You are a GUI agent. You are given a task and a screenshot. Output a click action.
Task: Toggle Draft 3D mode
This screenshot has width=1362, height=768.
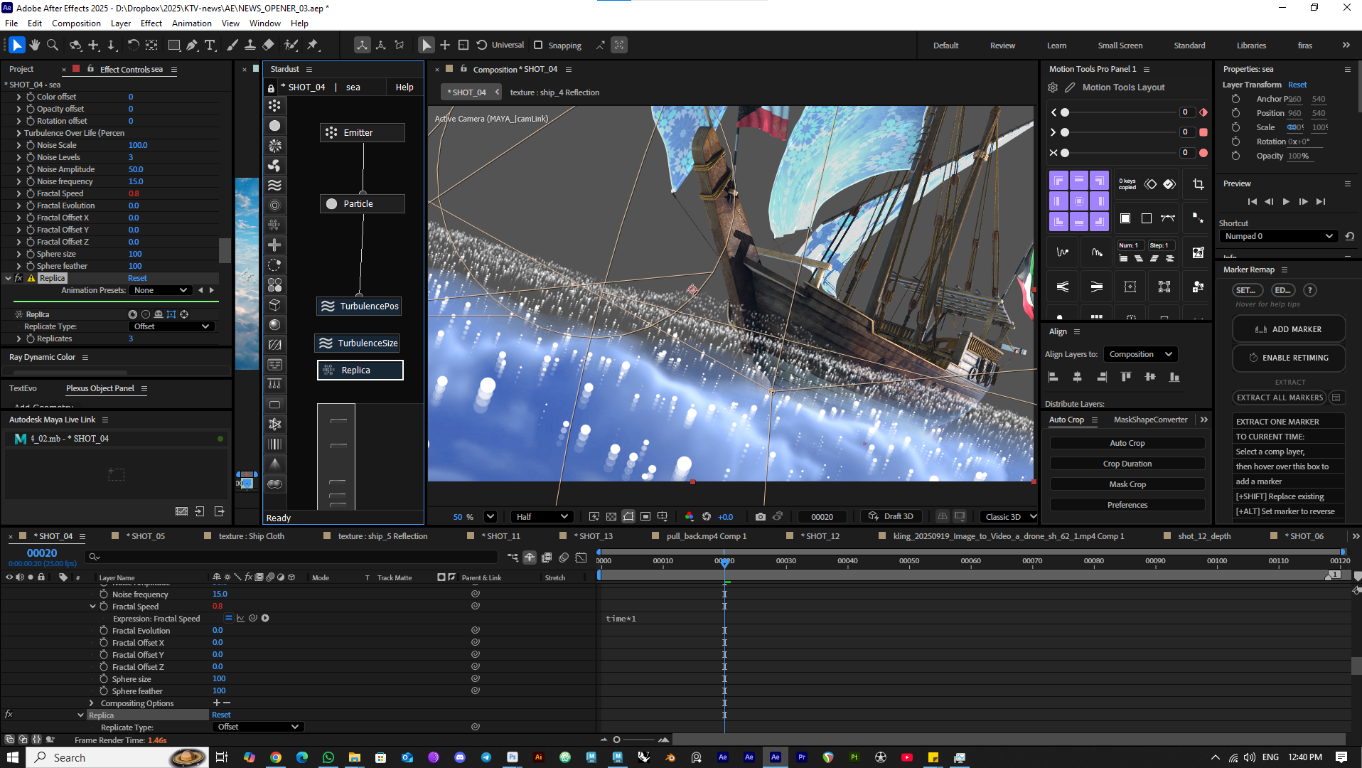[x=891, y=516]
